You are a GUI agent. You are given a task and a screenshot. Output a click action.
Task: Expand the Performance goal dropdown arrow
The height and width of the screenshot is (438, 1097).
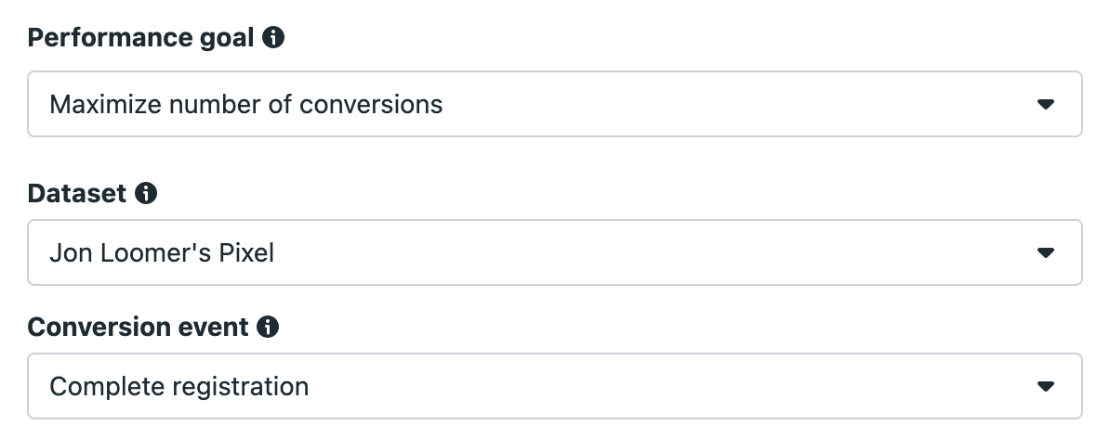(1045, 104)
